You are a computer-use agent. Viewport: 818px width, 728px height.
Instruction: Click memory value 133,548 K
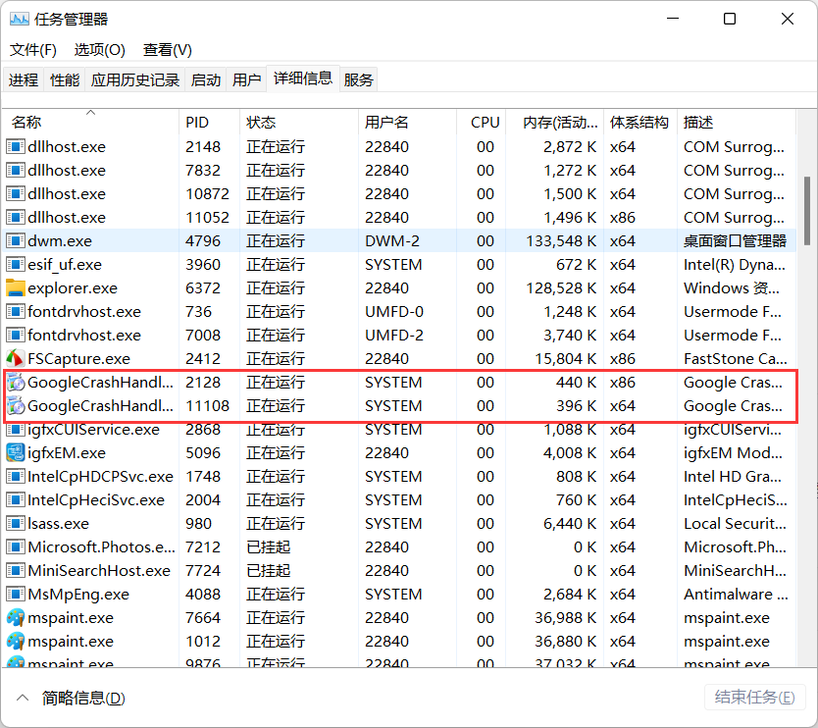[x=561, y=241]
